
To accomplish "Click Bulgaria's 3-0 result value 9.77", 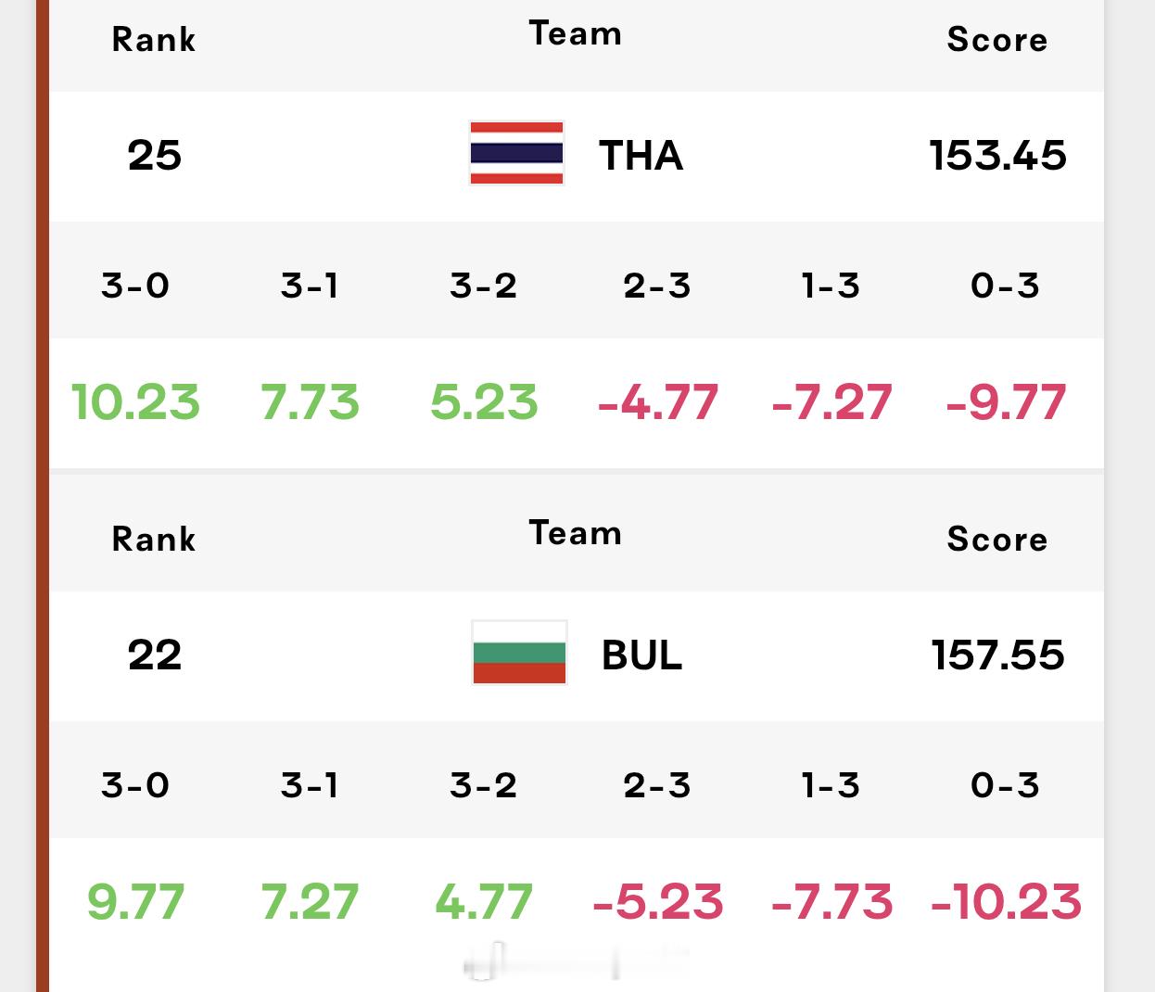I will point(135,902).
